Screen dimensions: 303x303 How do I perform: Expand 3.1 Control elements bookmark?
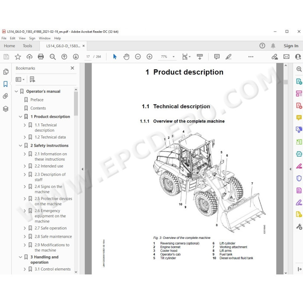click(x=25, y=269)
